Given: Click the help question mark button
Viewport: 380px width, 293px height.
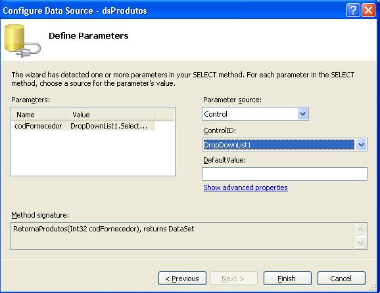Looking at the screenshot, I should click(x=353, y=10).
